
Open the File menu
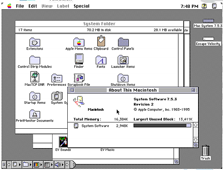coord(20,6)
